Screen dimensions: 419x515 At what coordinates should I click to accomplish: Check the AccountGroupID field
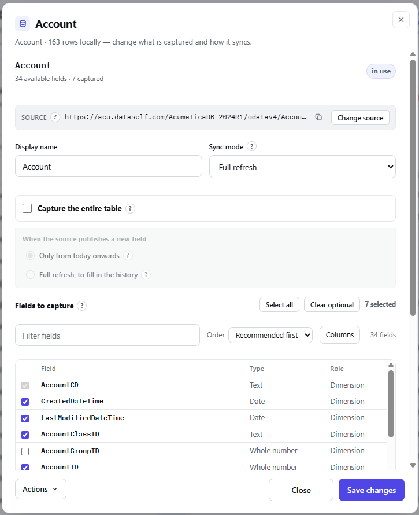[25, 451]
